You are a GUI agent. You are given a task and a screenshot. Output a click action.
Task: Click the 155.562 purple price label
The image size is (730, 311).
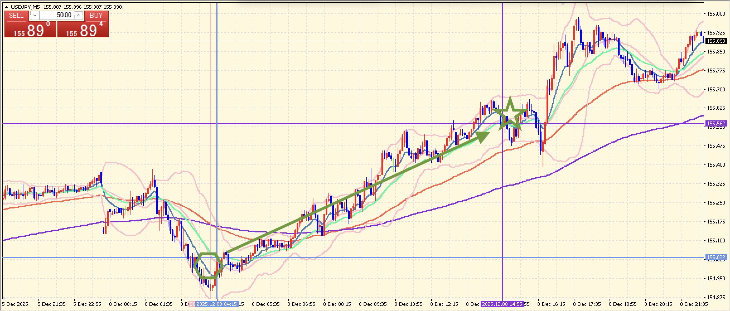(x=716, y=123)
